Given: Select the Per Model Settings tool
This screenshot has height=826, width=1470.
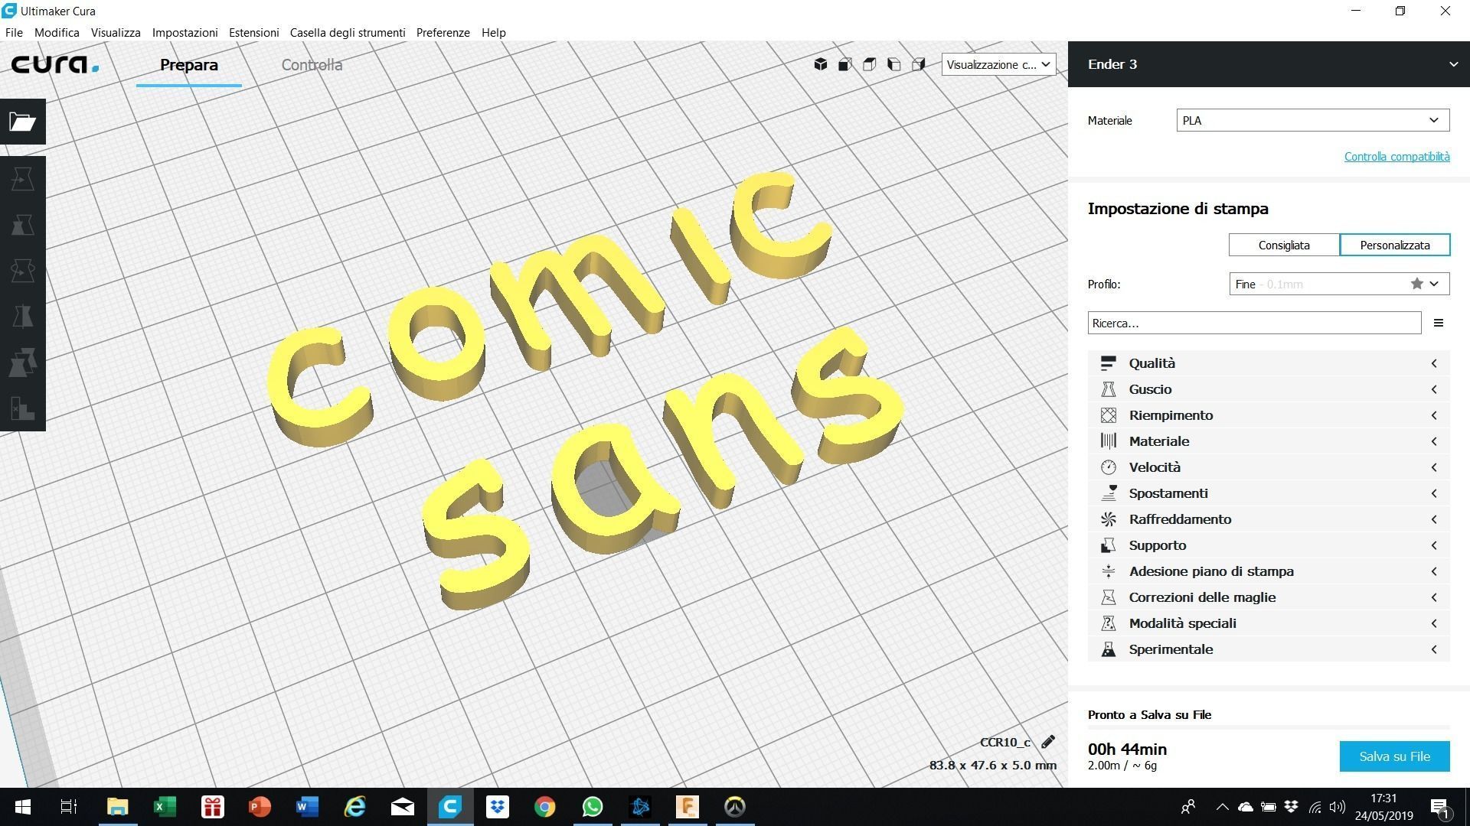Looking at the screenshot, I should pyautogui.click(x=23, y=363).
